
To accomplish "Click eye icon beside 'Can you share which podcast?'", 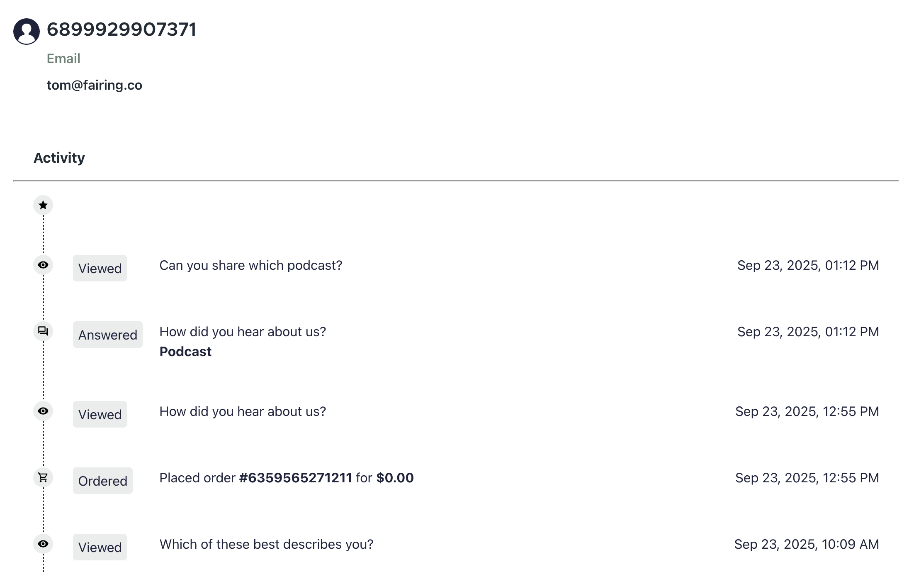I will (43, 265).
